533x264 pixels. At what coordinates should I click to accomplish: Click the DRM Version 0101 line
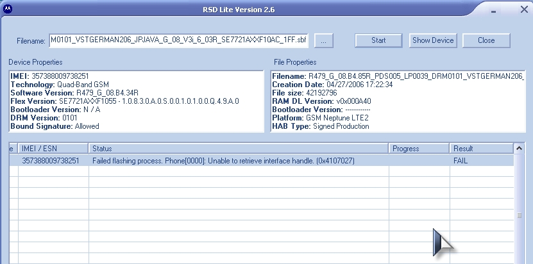point(44,118)
